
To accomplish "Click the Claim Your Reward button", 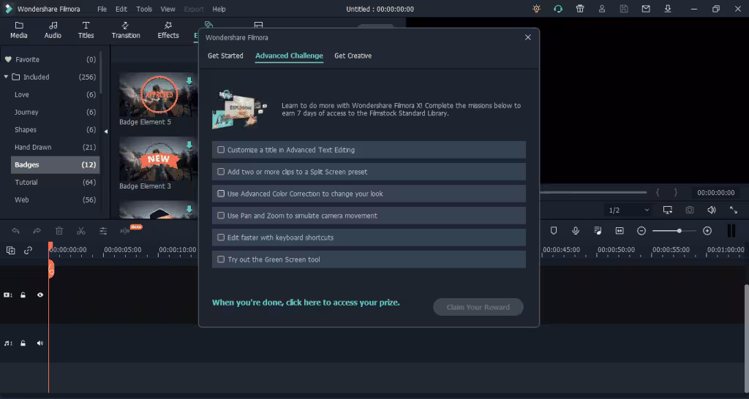I will point(478,307).
